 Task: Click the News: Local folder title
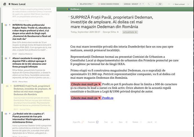point(18,4)
